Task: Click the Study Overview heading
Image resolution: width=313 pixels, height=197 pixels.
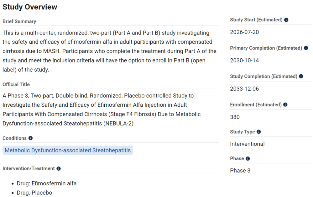Action: [x=30, y=7]
